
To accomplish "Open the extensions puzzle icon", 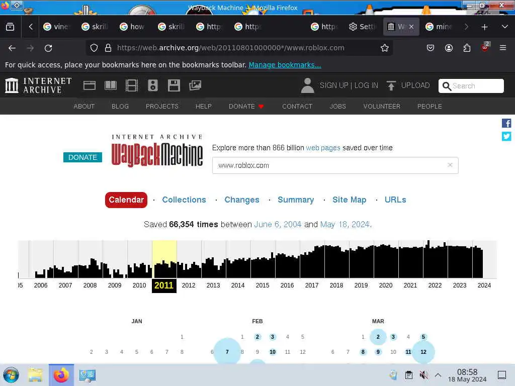I will click(x=467, y=48).
